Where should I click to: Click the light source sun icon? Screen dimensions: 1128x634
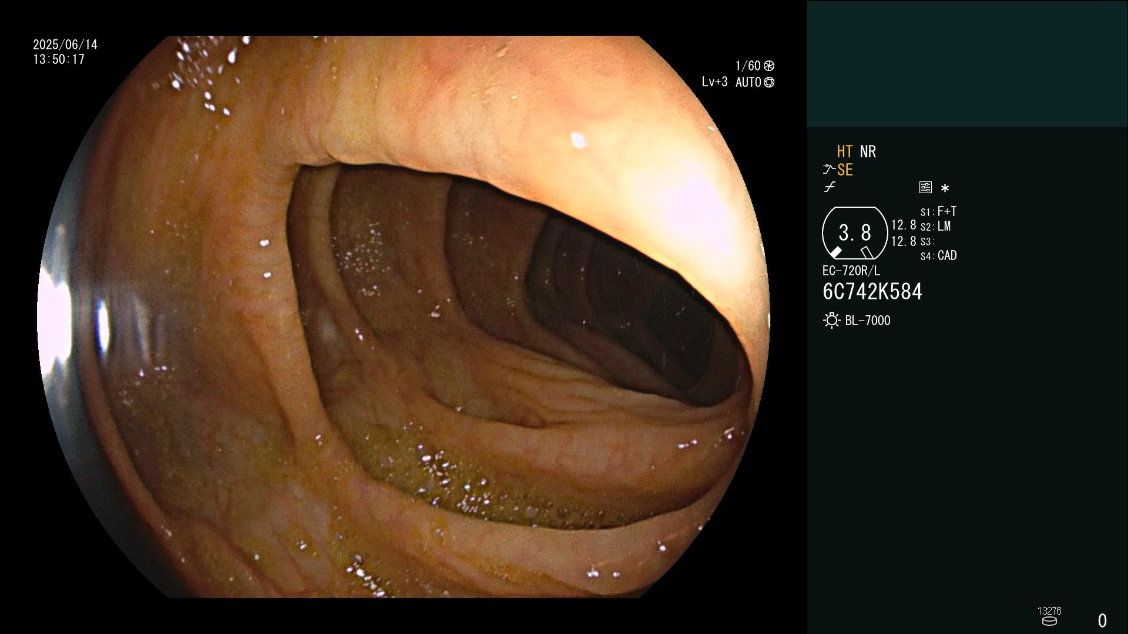(832, 321)
